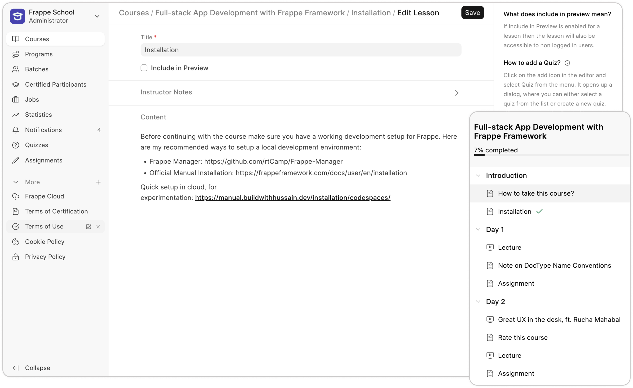The width and height of the screenshot is (633, 388).
Task: Click the plus icon next to More
Action: [98, 182]
